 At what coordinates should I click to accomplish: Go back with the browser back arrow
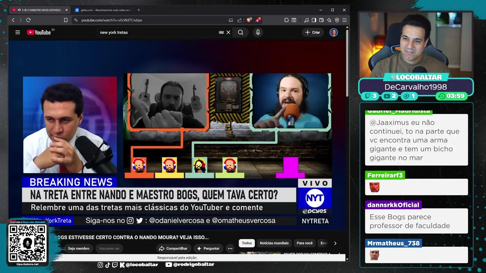coord(13,20)
